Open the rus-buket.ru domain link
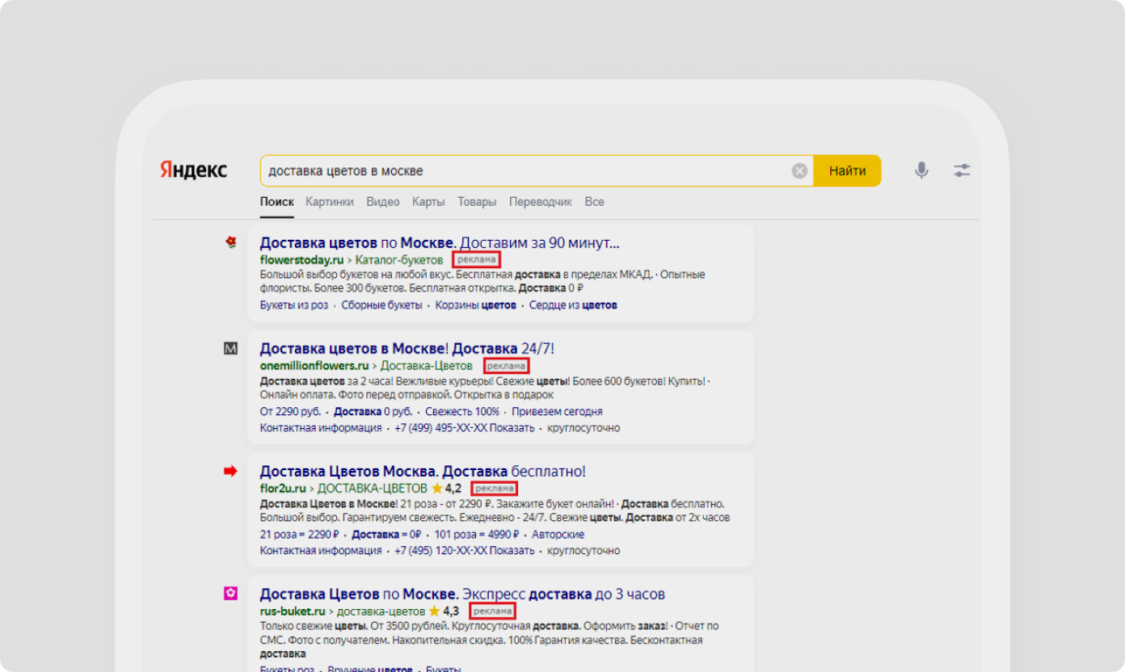Screen dimensions: 1125x672 pos(293,611)
